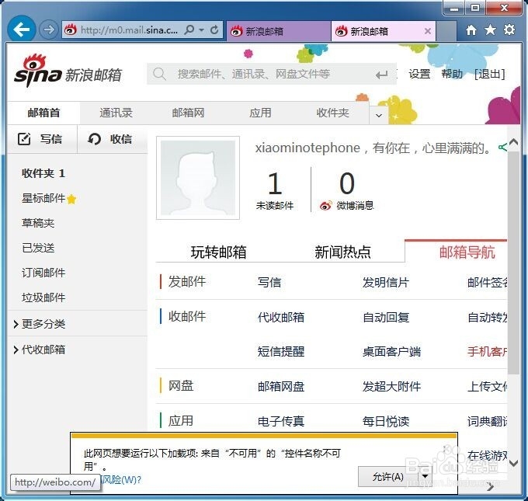Click 写信 link in 发邮件 row
The width and height of the screenshot is (528, 501).
click(269, 282)
